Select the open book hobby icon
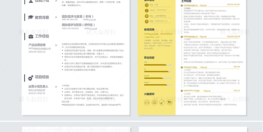This screenshot has width=263, height=132. [x=154, y=102]
